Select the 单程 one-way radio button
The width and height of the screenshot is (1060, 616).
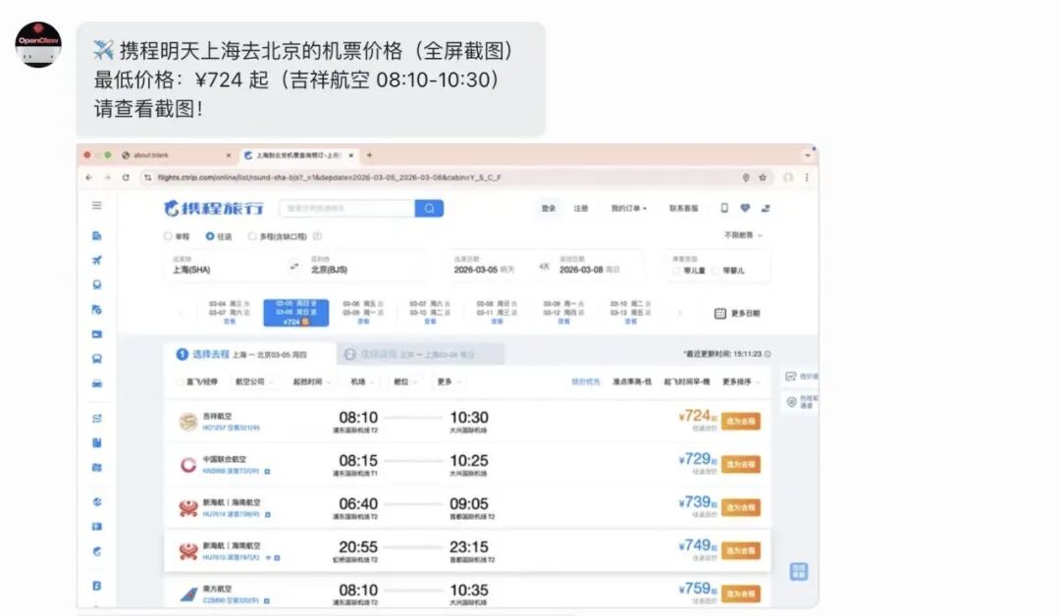click(168, 236)
